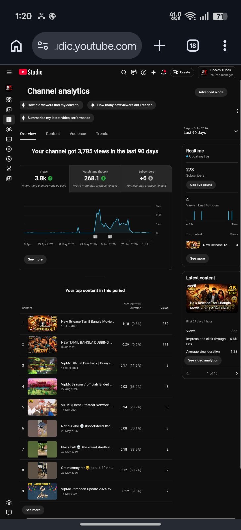Ask 'How did viewers find my content?'

[x=51, y=105]
